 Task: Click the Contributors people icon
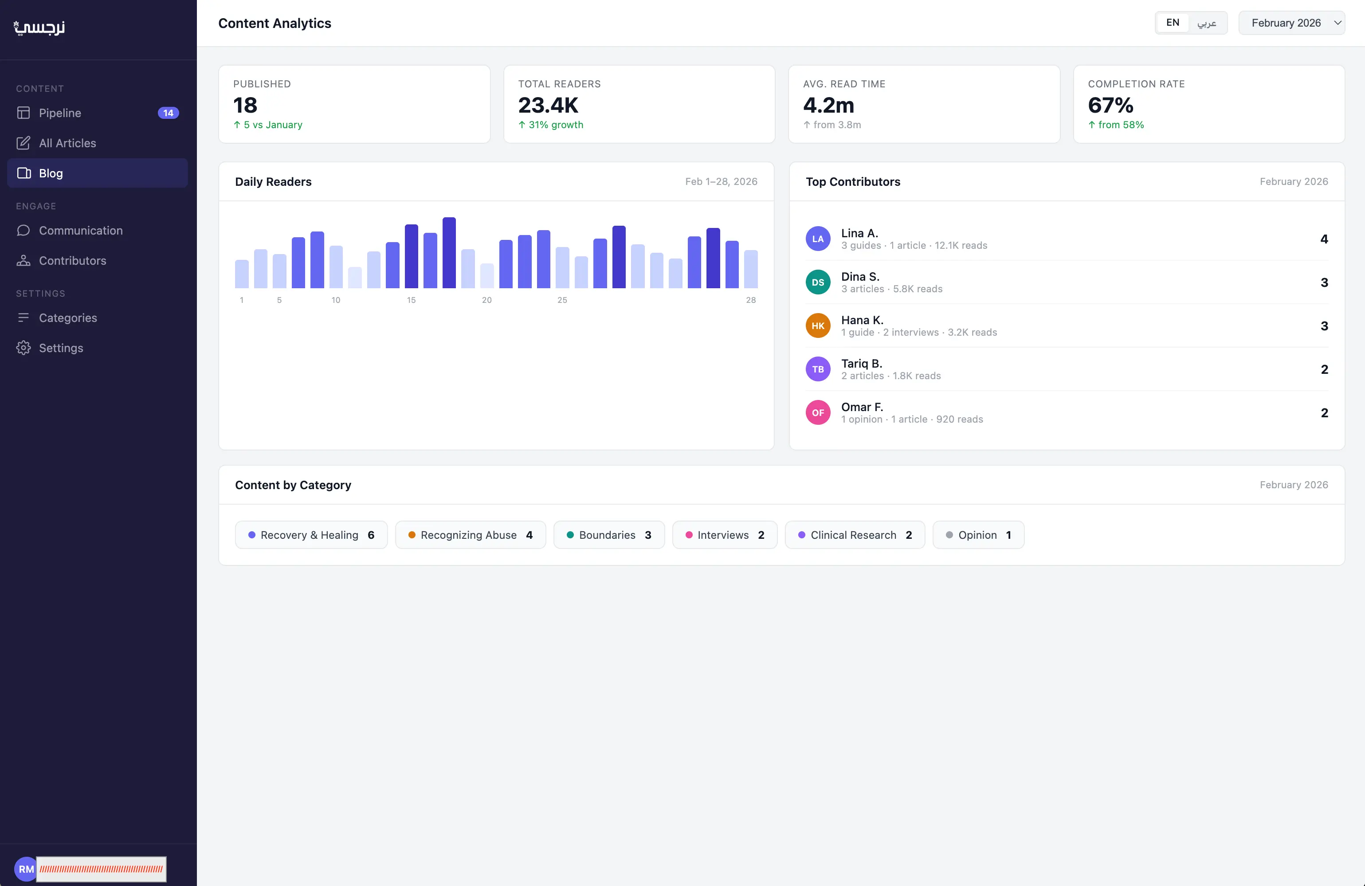[x=24, y=260]
